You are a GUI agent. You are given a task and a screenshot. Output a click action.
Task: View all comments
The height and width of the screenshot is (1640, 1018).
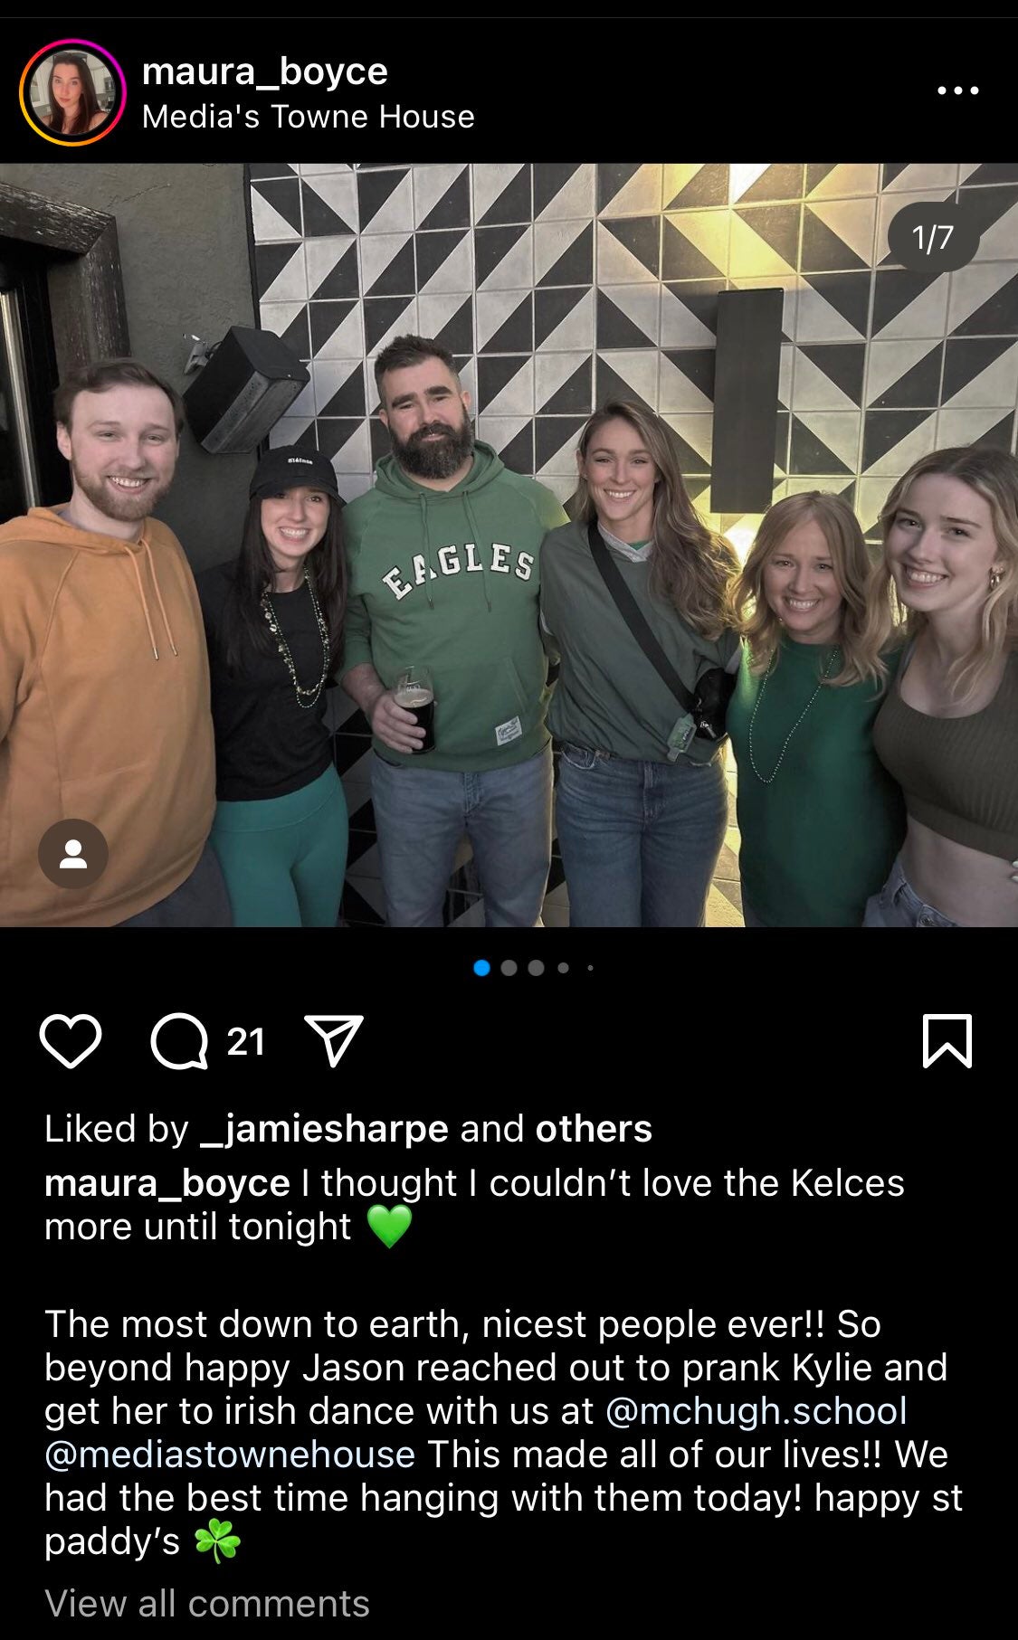(x=207, y=1603)
